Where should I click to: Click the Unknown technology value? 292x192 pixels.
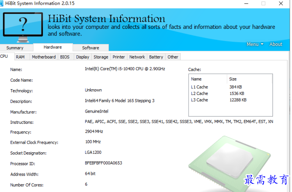[93, 90]
